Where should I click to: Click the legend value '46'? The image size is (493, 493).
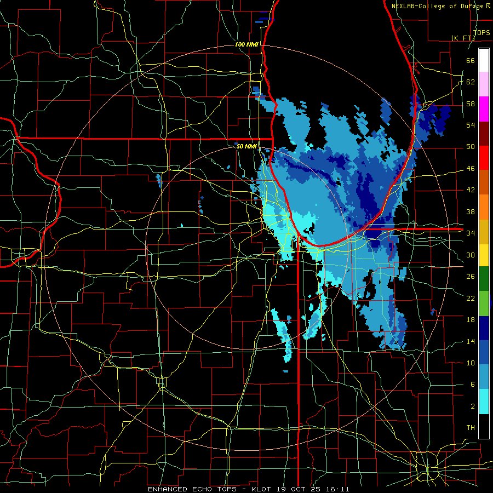coord(471,169)
